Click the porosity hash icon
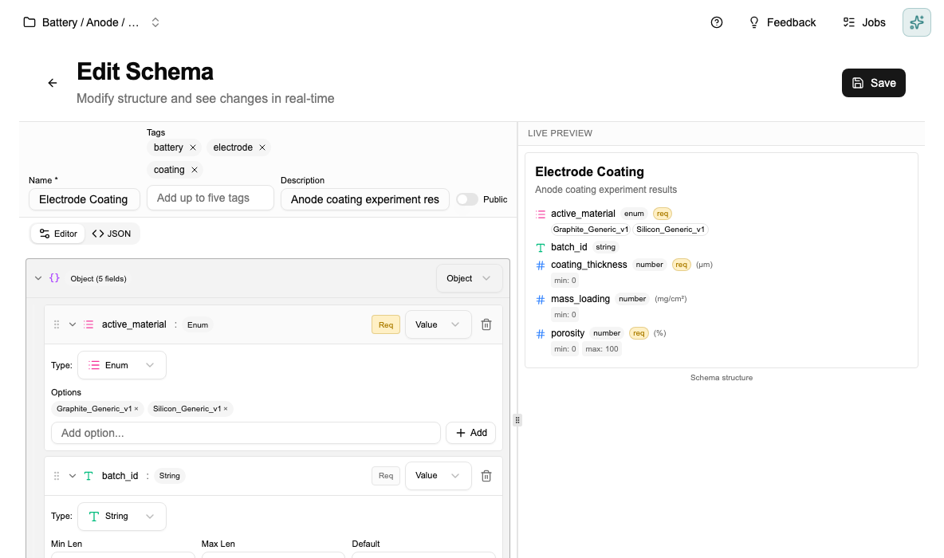Image resolution: width=944 pixels, height=558 pixels. pos(541,333)
